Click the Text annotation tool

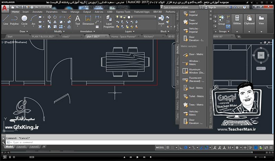(x=78, y=20)
